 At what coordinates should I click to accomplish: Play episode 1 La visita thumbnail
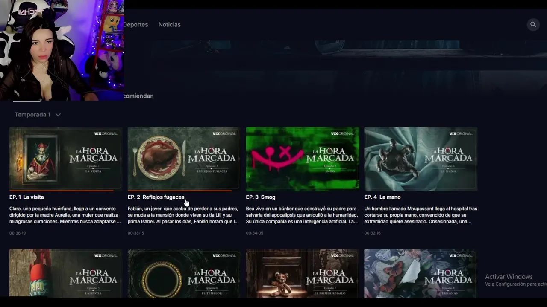66,159
